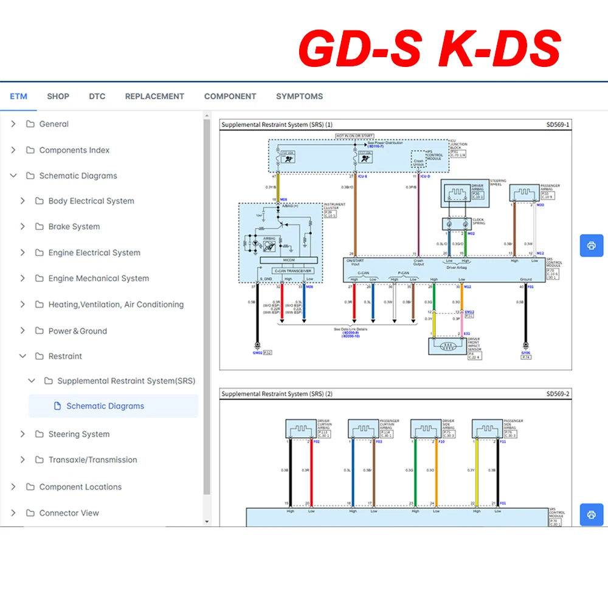Screen dimensions: 608x608
Task: Expand the Transaxle/Transmission chevron
Action: point(22,460)
